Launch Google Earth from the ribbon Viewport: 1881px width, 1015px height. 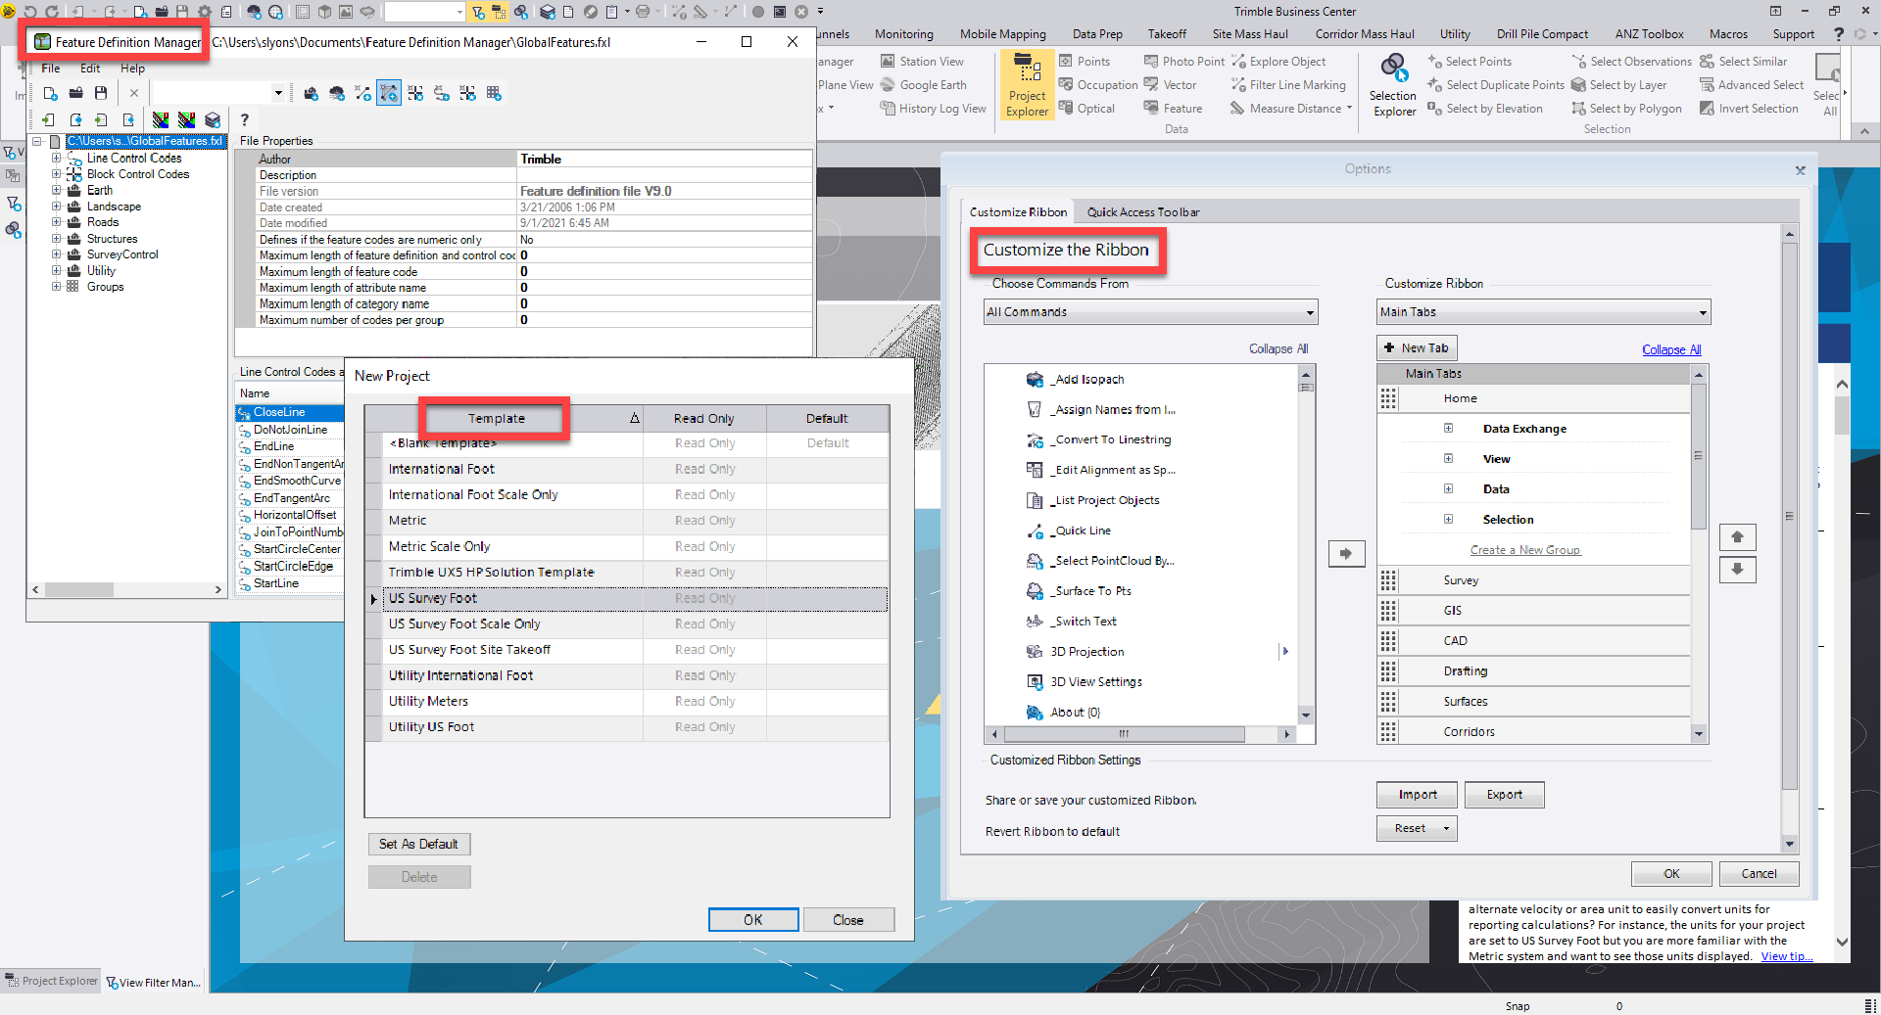924,85
